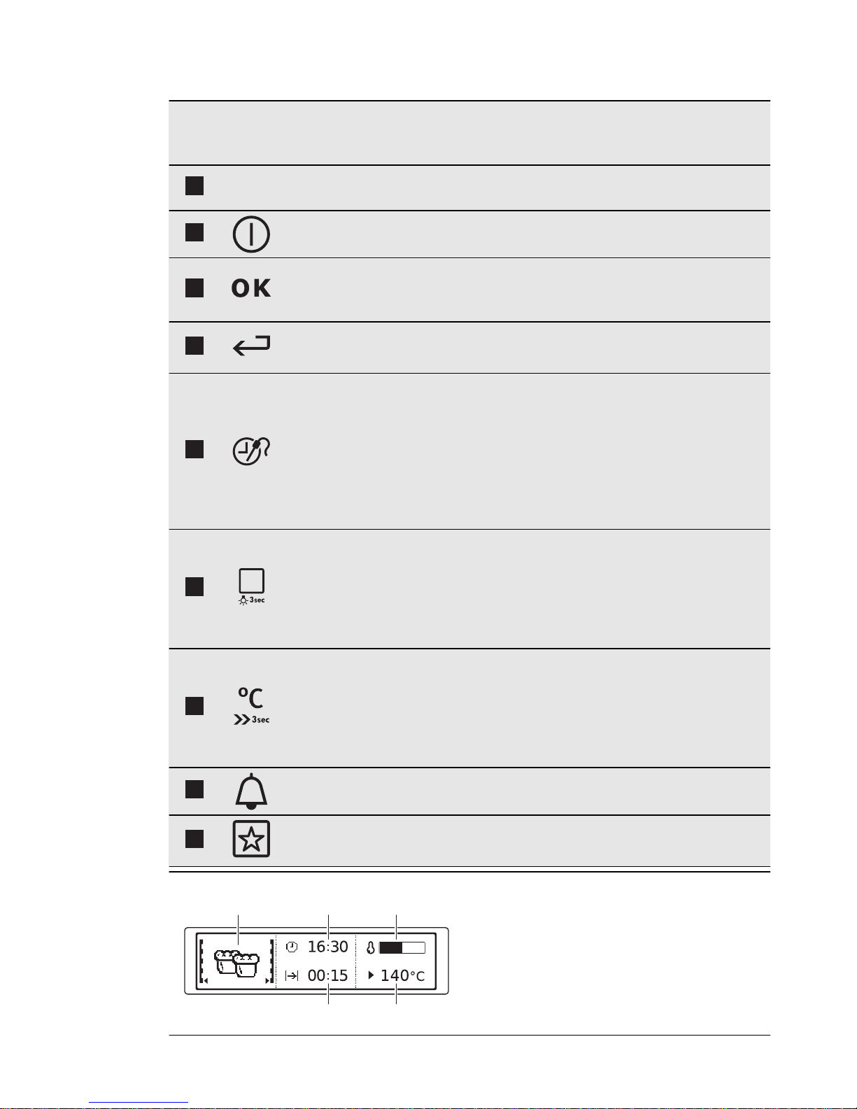Click the small clock icon beside 16:30
This screenshot has height=1109, width=857.
(292, 947)
